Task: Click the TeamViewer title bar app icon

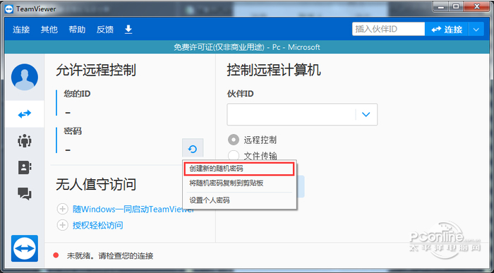Action: (x=9, y=8)
